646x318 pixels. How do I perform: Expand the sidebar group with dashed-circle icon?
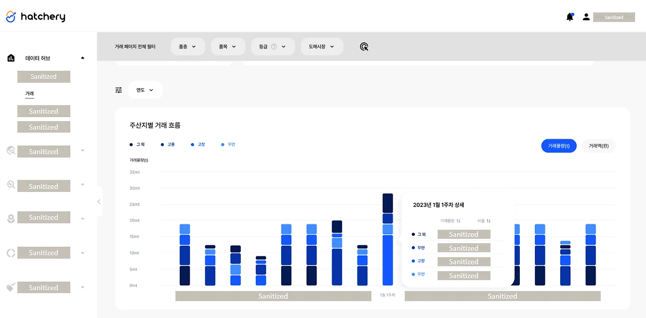(x=83, y=253)
